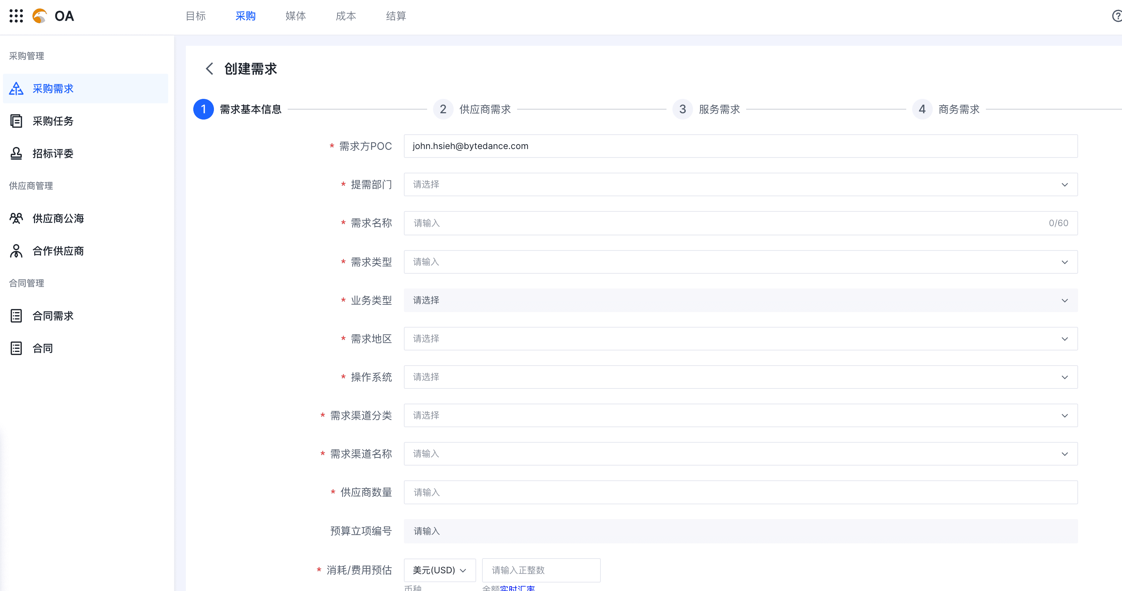
Task: Switch to the 成本 tab
Action: (345, 16)
